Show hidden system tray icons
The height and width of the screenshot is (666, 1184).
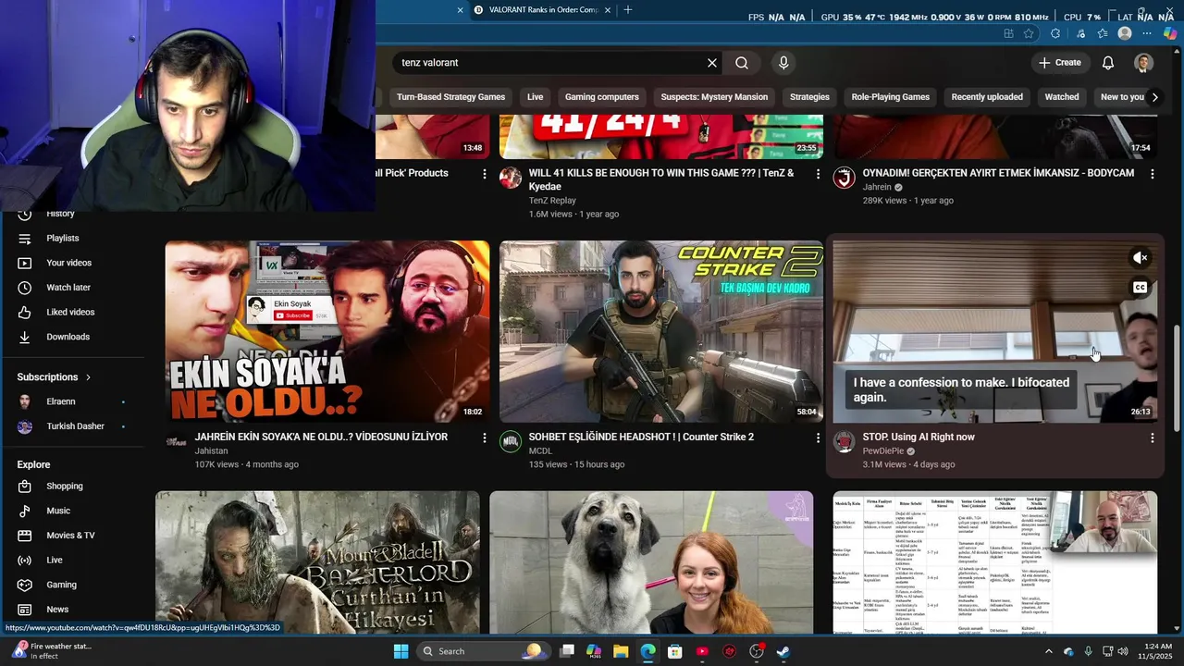coord(1048,651)
